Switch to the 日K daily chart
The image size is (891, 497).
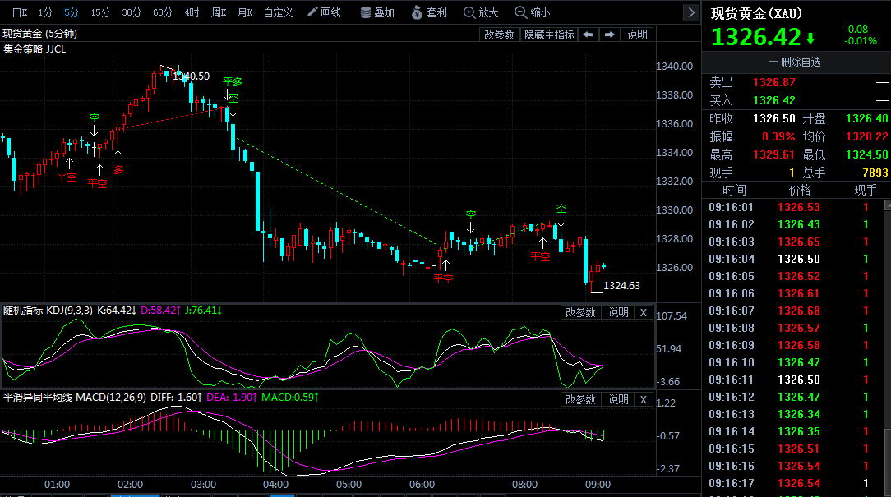pyautogui.click(x=19, y=12)
